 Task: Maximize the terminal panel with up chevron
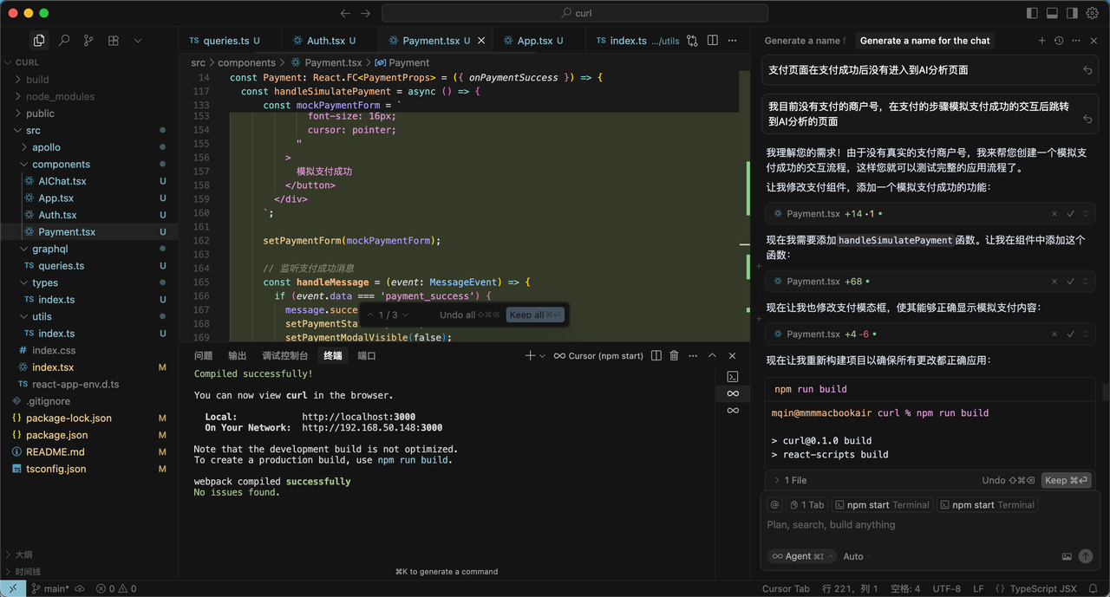coord(713,355)
